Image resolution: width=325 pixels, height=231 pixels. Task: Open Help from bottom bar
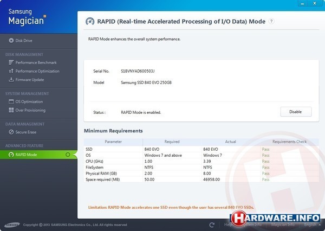pyautogui.click(x=227, y=224)
